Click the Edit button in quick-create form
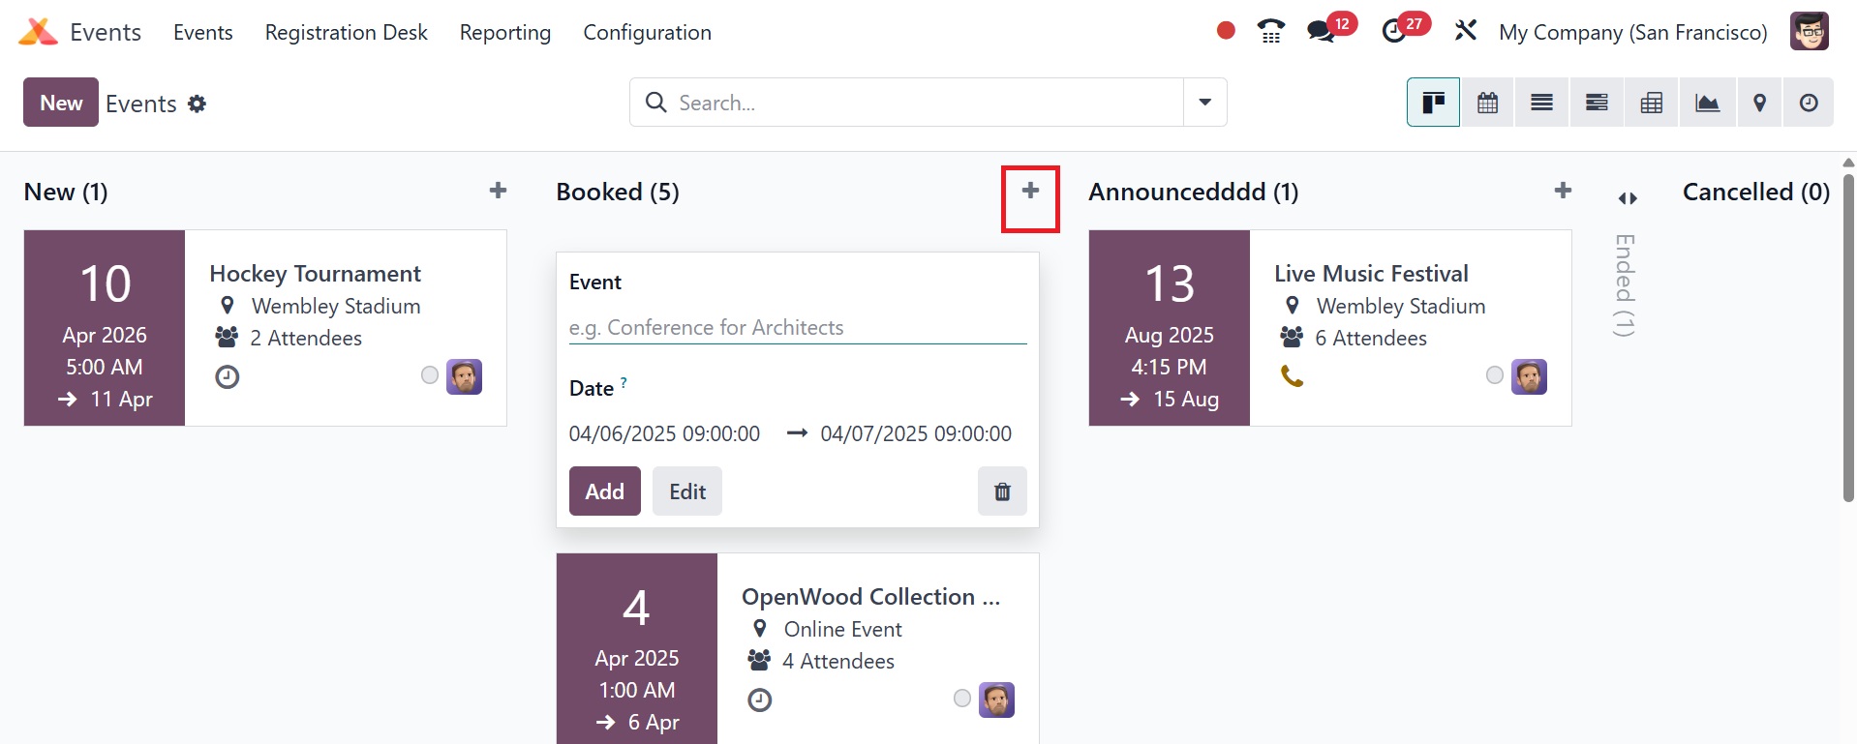1857x744 pixels. point(686,491)
